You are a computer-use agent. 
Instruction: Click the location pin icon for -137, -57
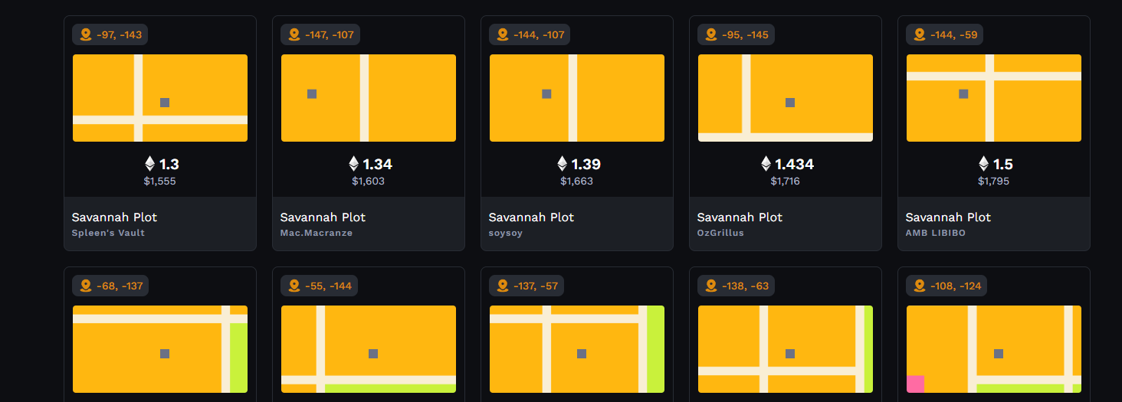503,286
